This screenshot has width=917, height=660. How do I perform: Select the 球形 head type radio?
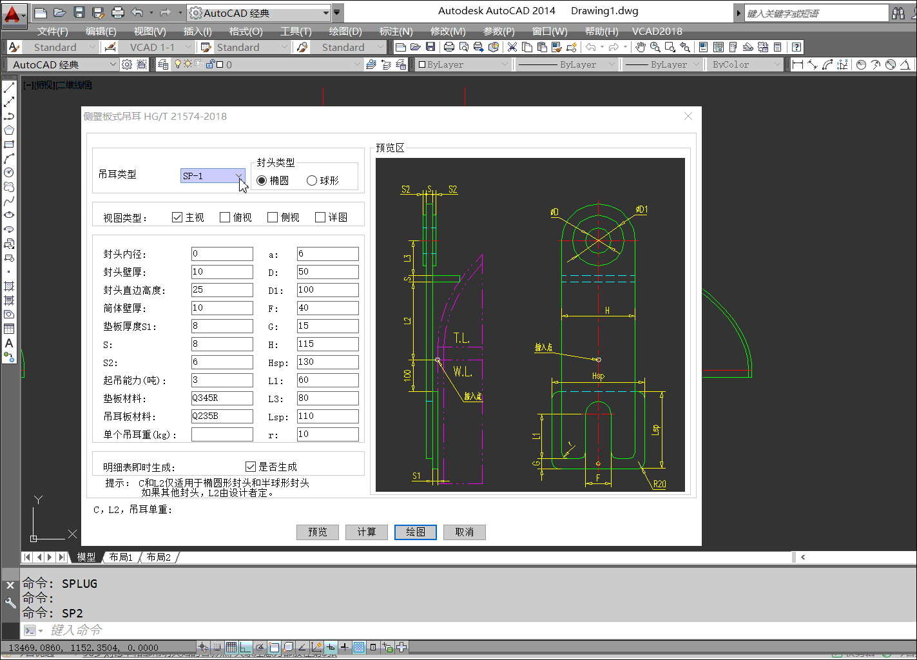click(x=312, y=180)
